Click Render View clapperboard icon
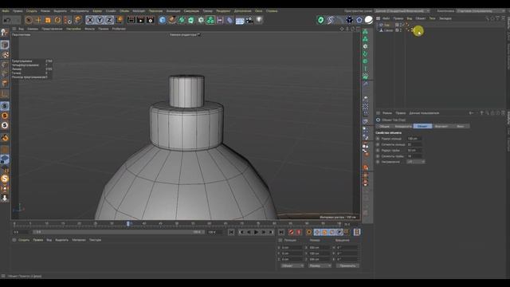 pos(131,20)
